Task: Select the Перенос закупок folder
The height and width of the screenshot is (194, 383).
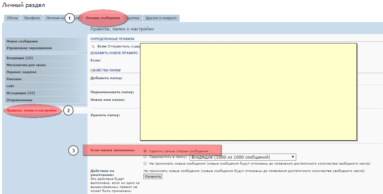Action: 21,72
